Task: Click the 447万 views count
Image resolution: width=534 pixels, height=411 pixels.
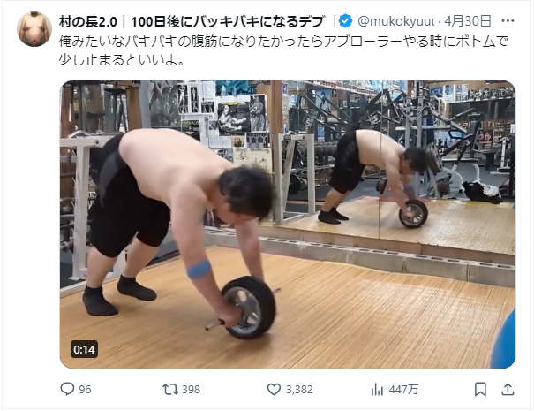Action: click(403, 390)
